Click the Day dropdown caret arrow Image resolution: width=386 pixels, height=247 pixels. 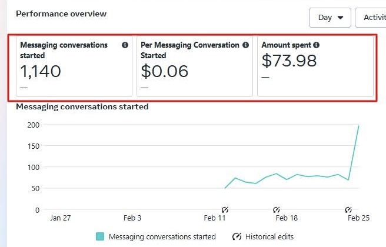tap(341, 18)
